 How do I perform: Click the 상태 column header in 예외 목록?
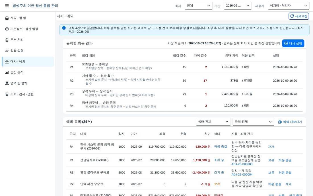(x=217, y=134)
